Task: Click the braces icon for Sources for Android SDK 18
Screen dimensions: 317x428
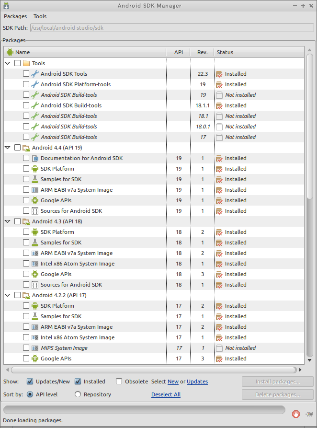Action: pos(35,285)
